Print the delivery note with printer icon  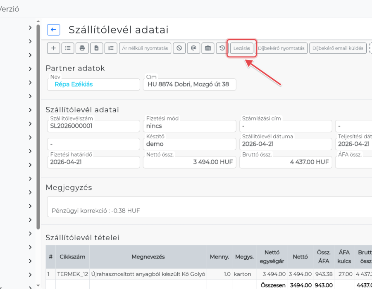[82, 48]
